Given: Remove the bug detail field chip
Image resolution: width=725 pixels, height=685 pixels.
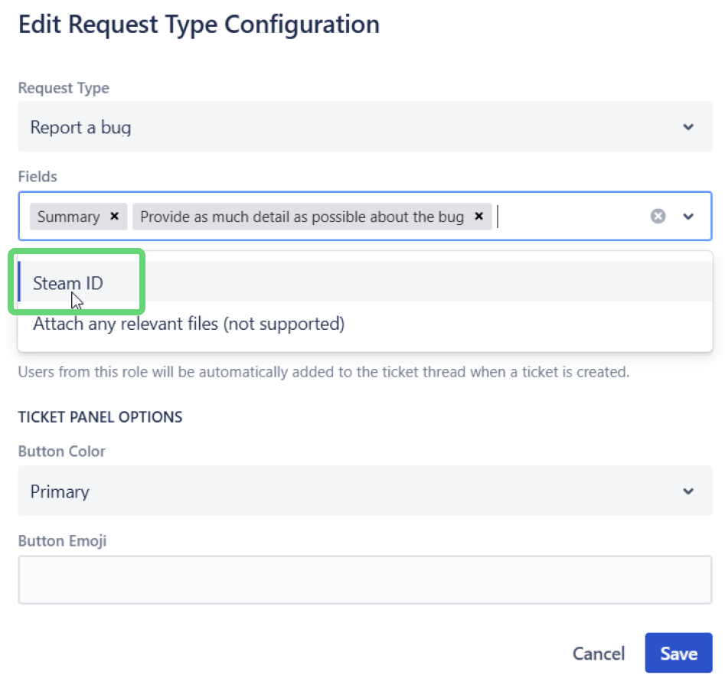Looking at the screenshot, I should (x=478, y=217).
